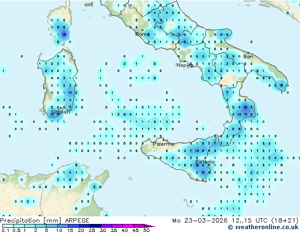Click the '0.5' legend scale label

coord(17,230)
